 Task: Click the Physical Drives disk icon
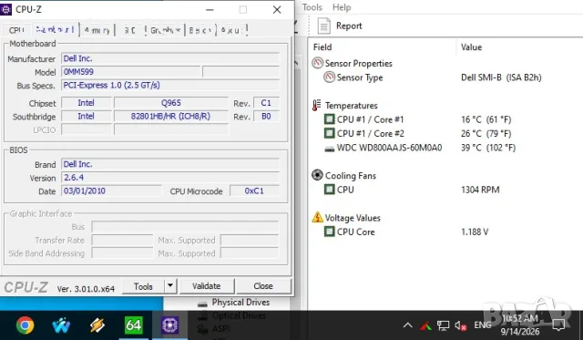click(x=202, y=304)
